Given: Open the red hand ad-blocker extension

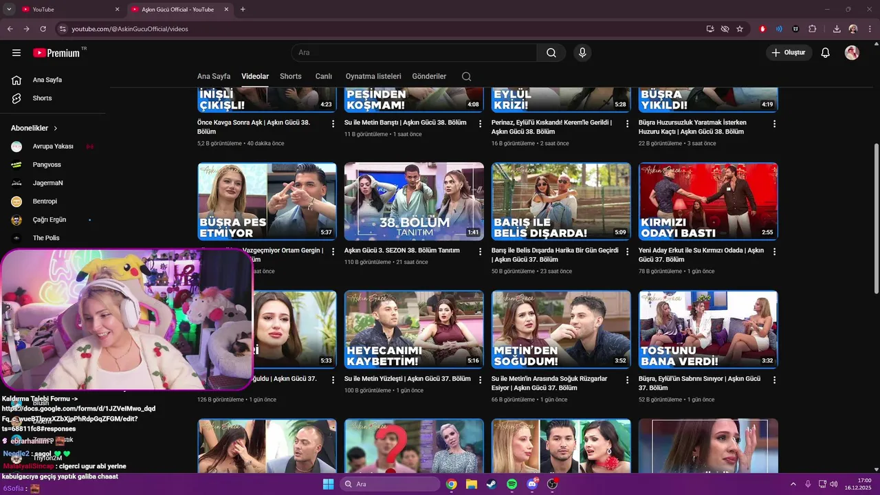Looking at the screenshot, I should pyautogui.click(x=762, y=29).
